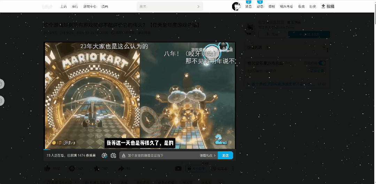Open the 记笔记 notes button
This screenshot has height=184, width=376.
point(220,168)
